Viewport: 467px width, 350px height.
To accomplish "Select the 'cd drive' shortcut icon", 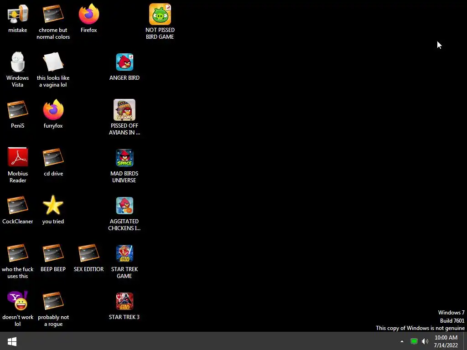I will [x=53, y=157].
